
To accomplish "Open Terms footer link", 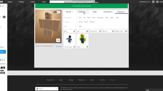I will (102, 80).
